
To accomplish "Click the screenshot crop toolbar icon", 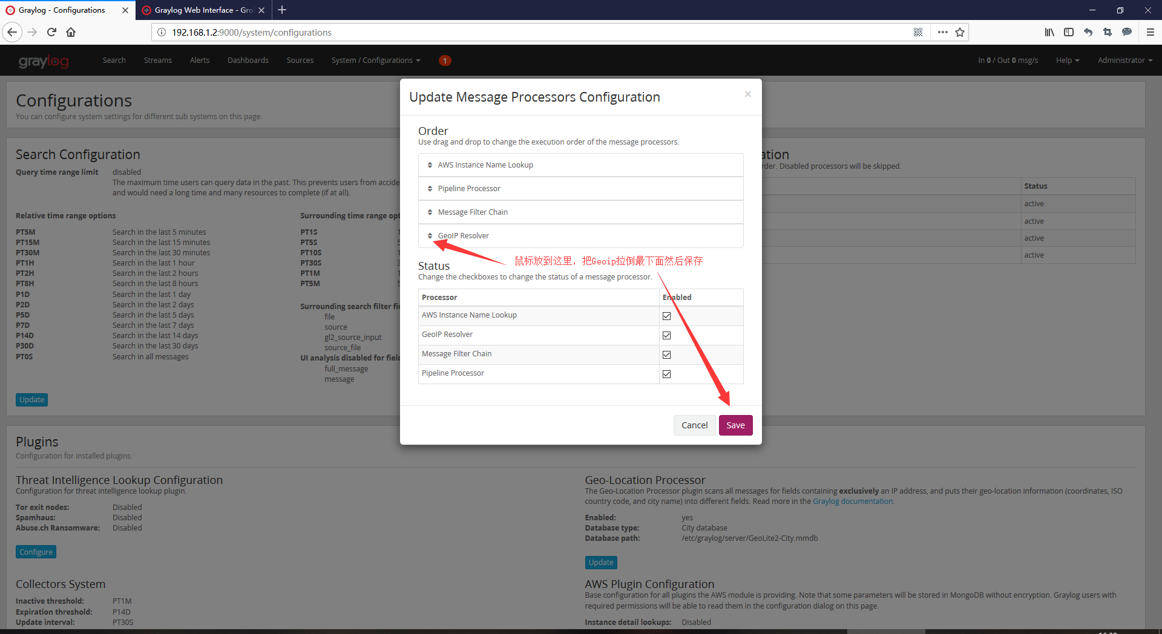I will click(1108, 32).
